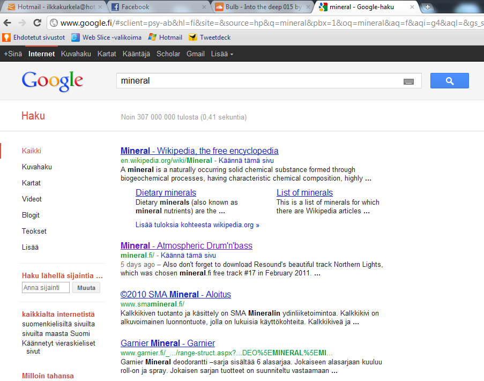This screenshot has width=484, height=381.
Task: Click Käännä tämä sivu for mineral.fi
Action: 188,256
